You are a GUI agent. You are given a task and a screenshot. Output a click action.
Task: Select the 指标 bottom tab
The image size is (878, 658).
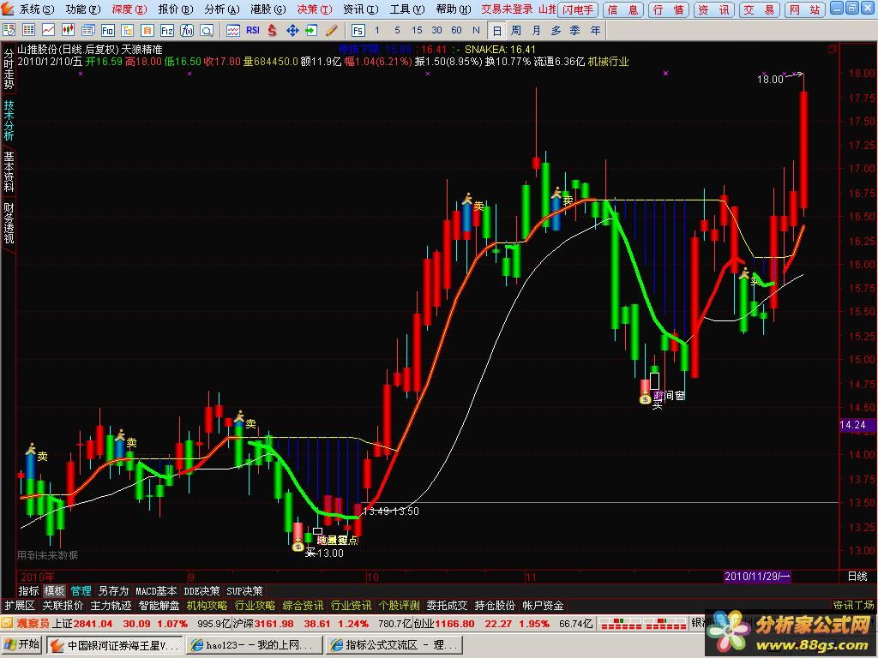[x=28, y=590]
